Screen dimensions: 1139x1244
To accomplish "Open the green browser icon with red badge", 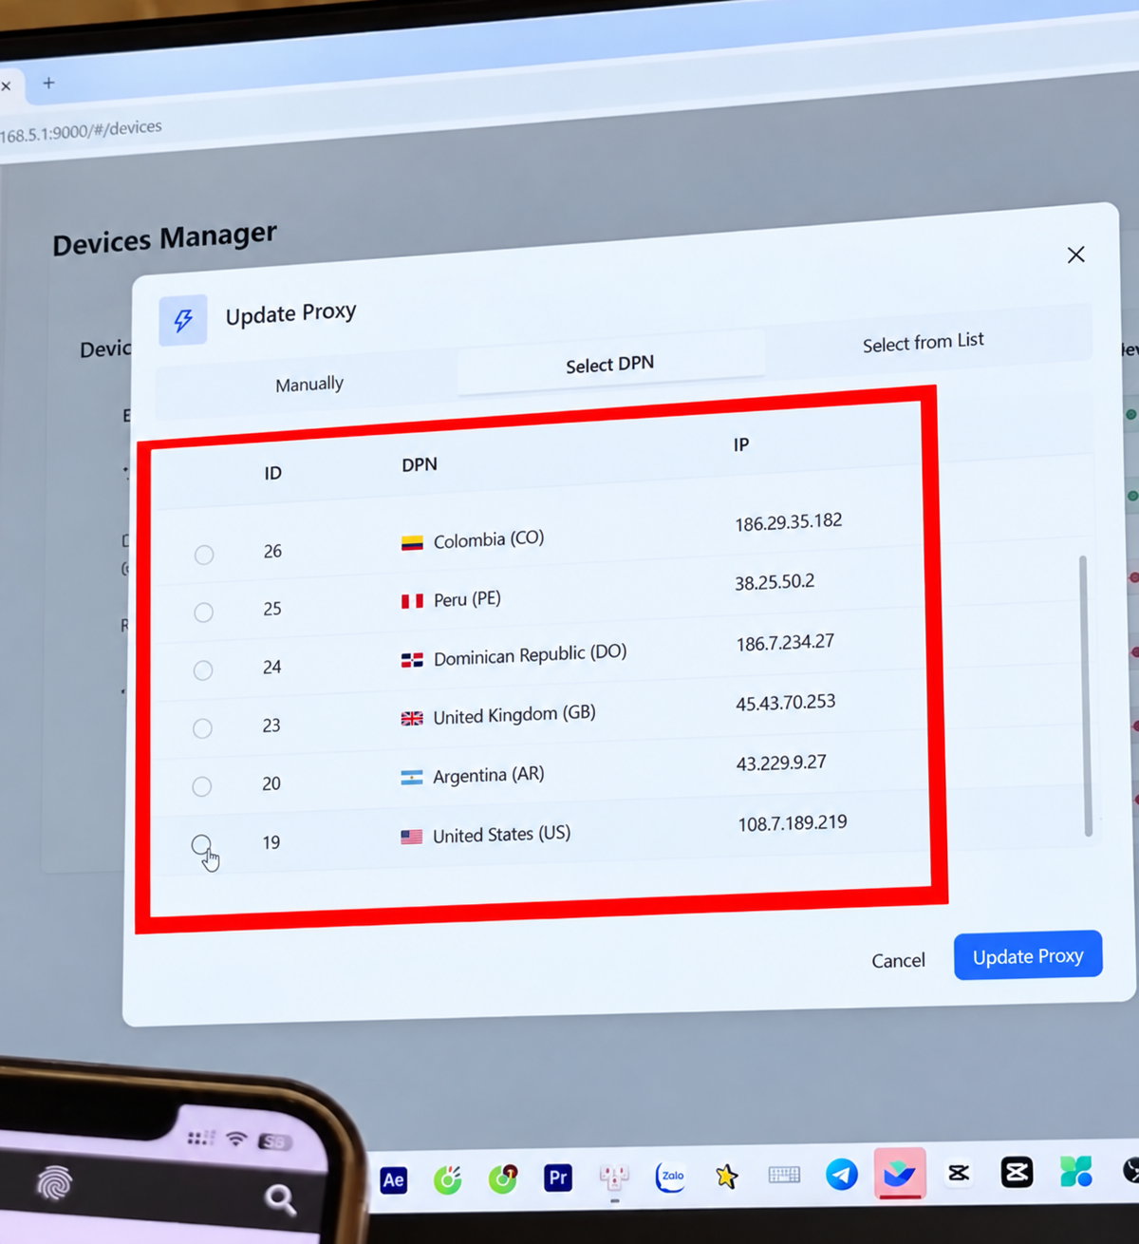I will [x=503, y=1178].
